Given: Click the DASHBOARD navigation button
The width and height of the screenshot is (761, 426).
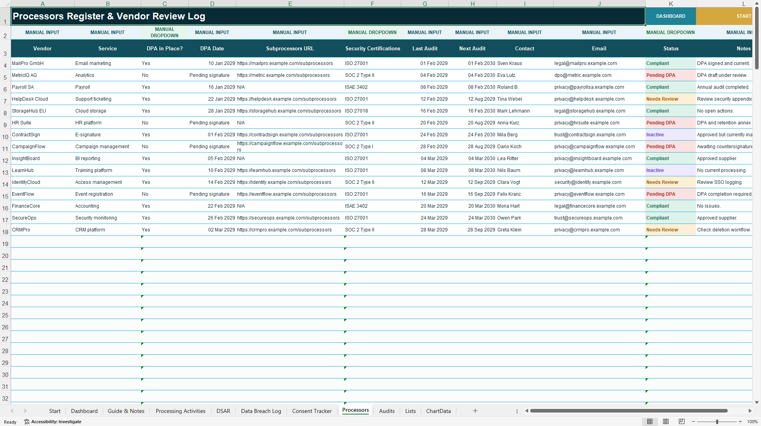Looking at the screenshot, I should (x=671, y=16).
